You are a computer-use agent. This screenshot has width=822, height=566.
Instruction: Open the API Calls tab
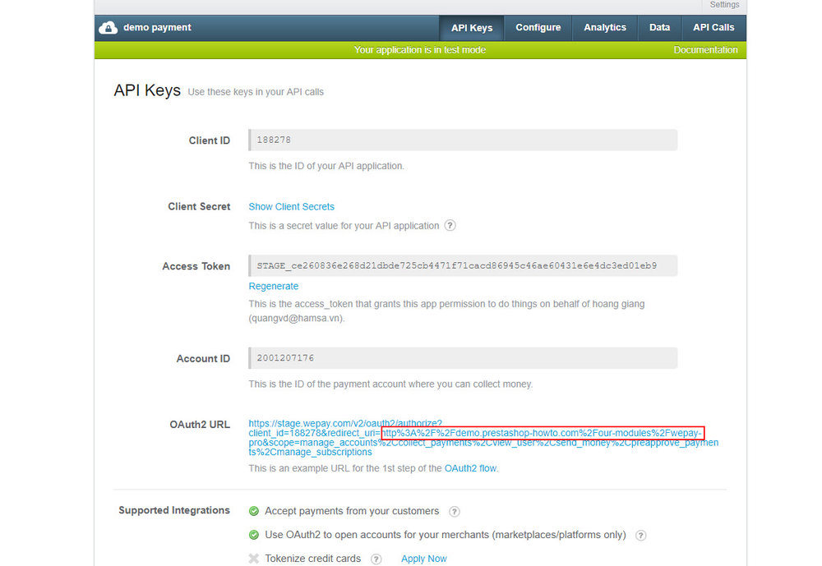(713, 28)
